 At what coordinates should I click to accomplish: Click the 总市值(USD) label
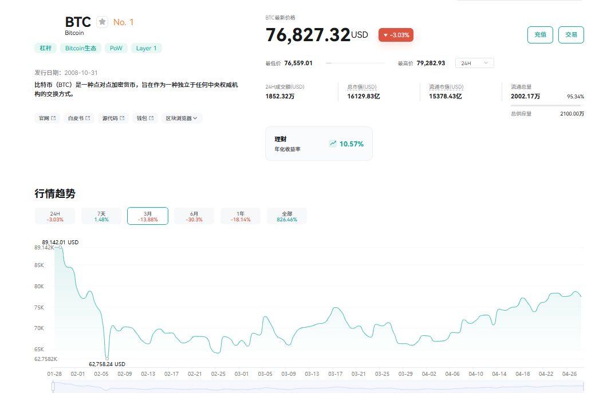click(362, 87)
